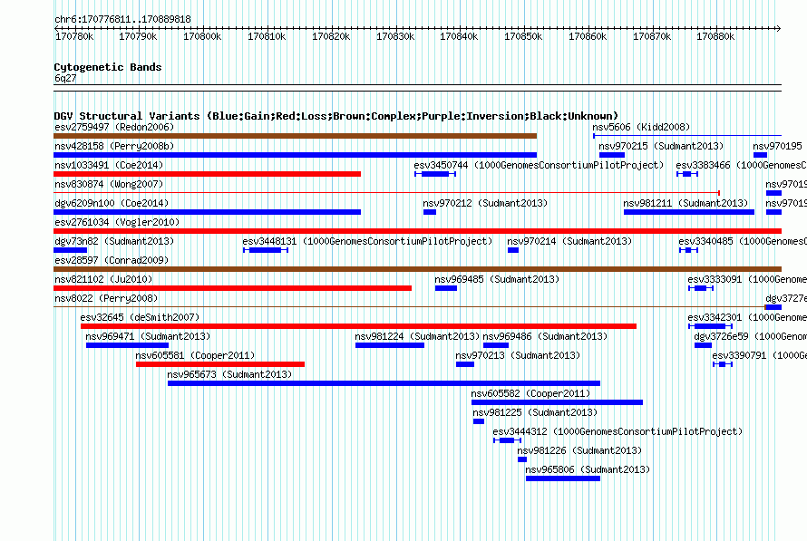Click the nsv428158 (Perry2008b) gain bar
Image resolution: width=807 pixels, height=541 pixels.
point(295,155)
